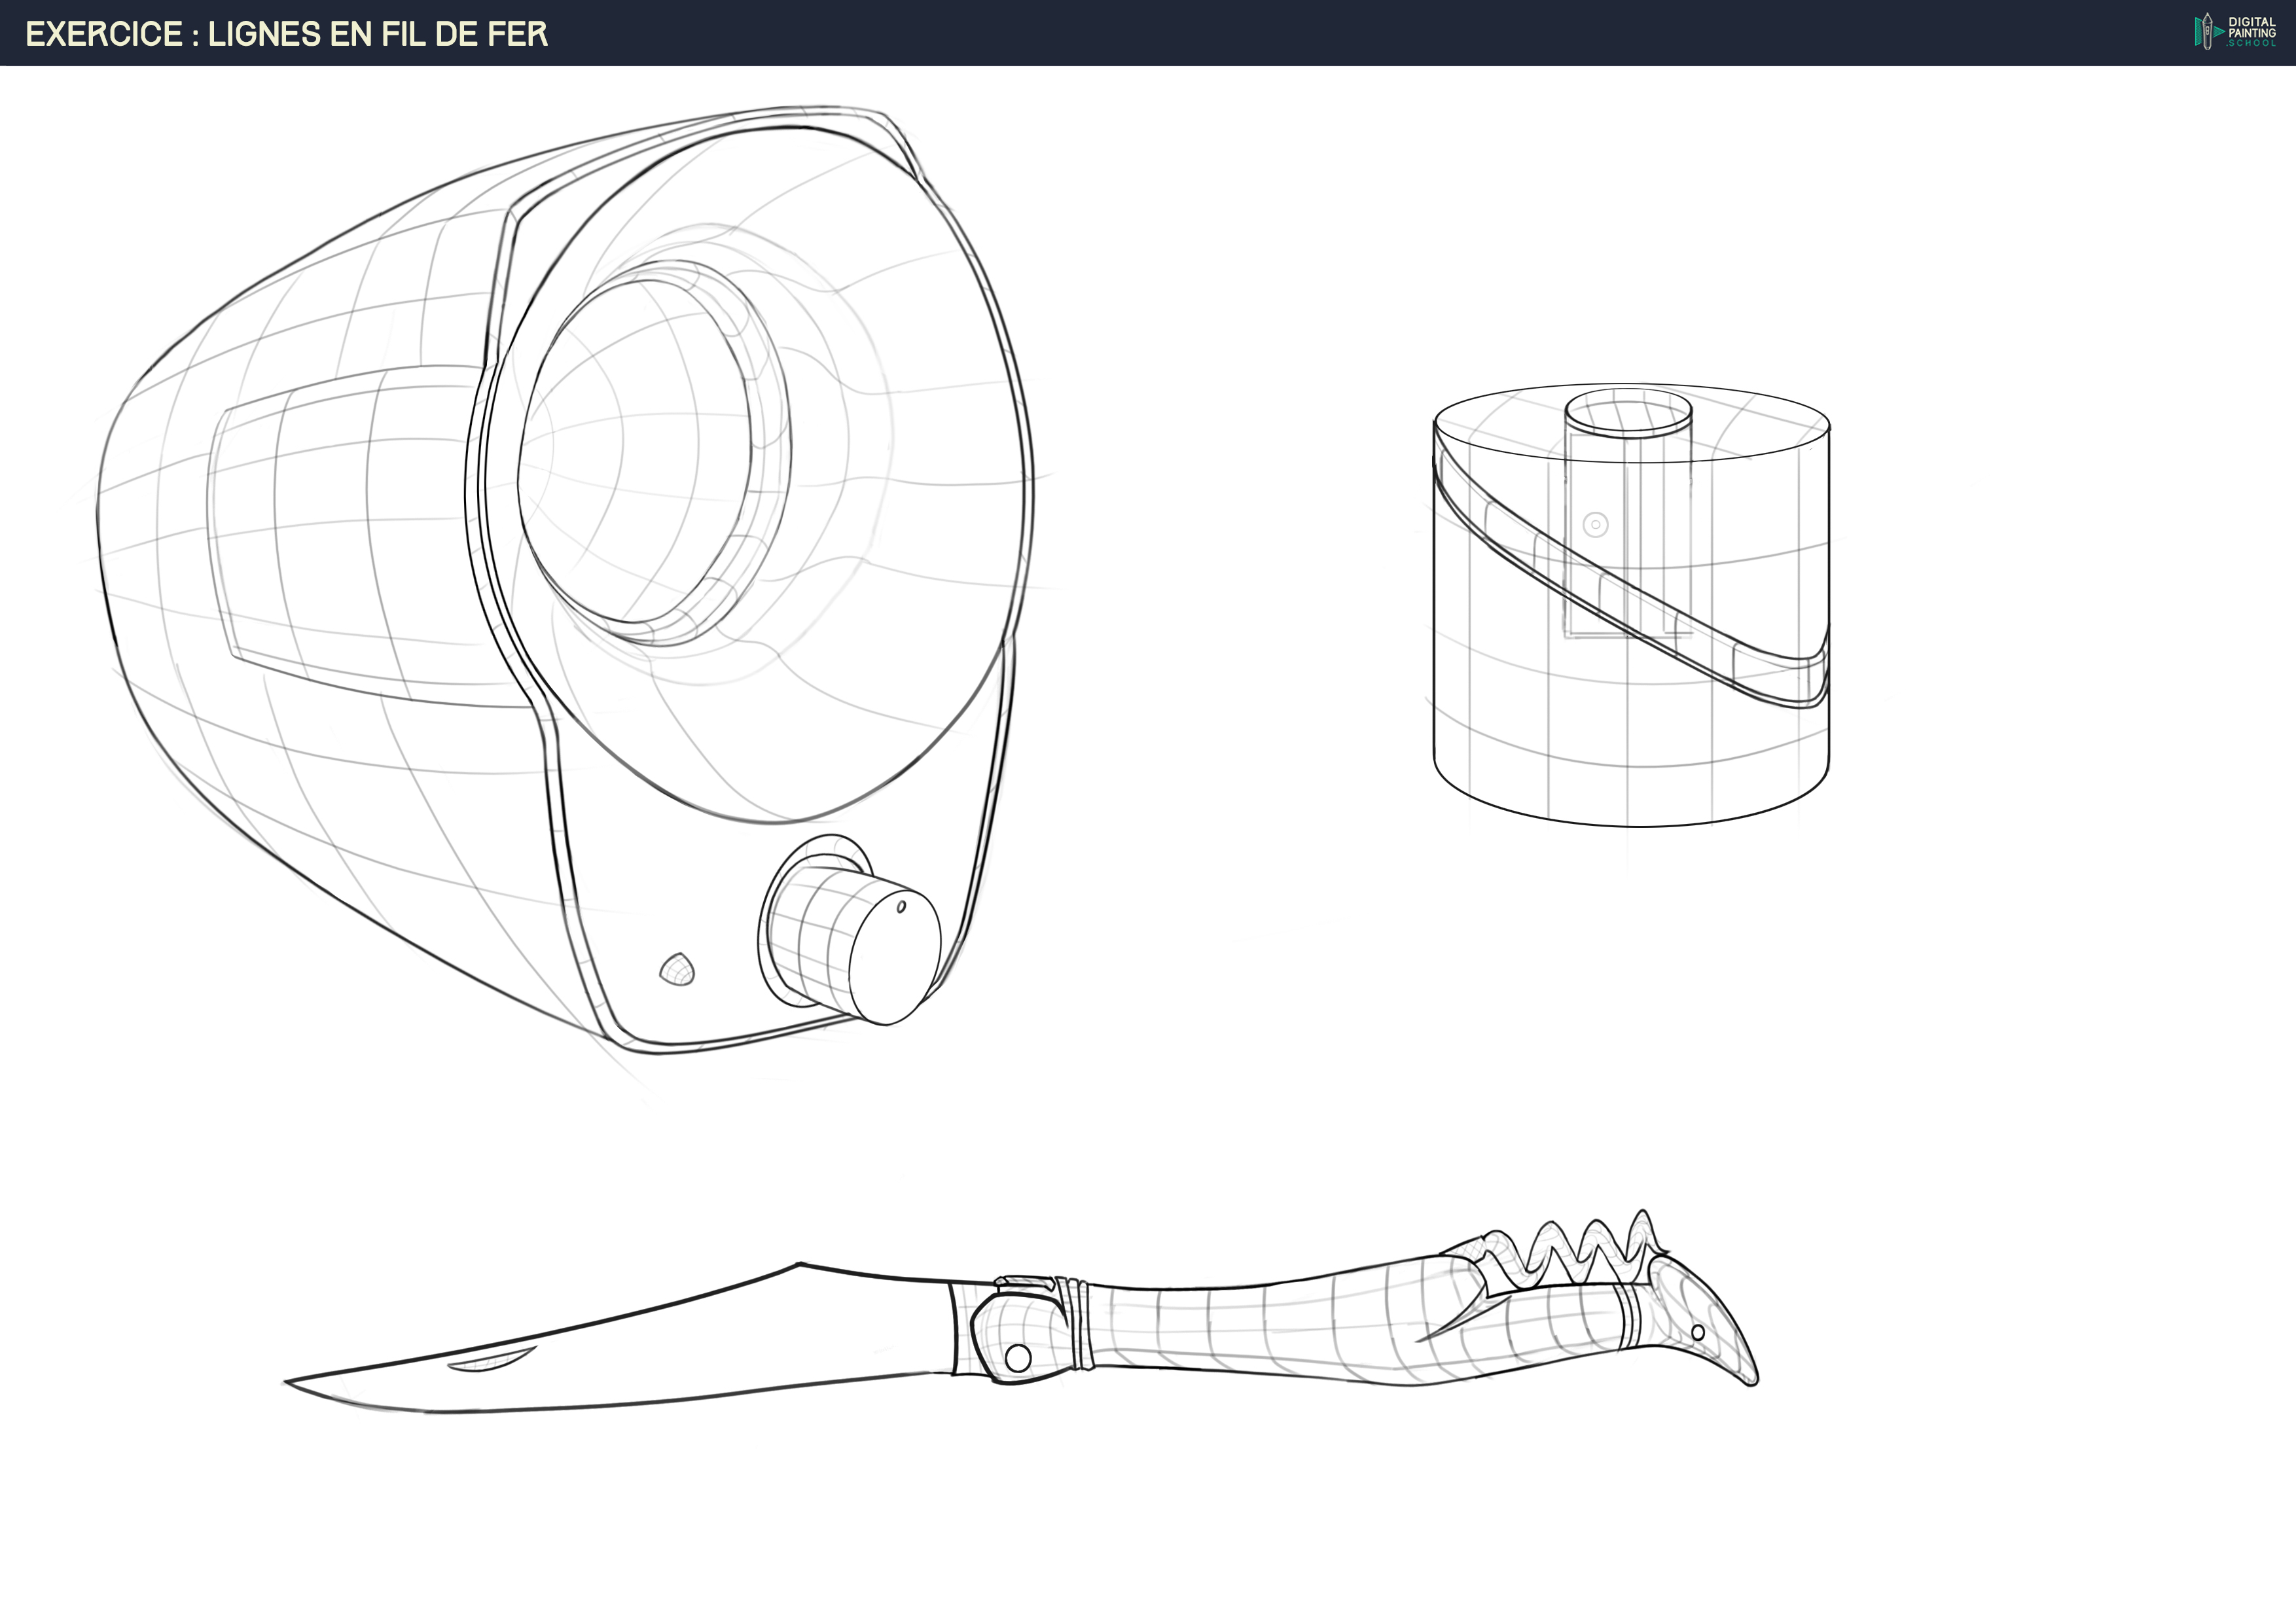The height and width of the screenshot is (1623, 2296).
Task: Click the 'EXERCICE : LIGNES EN FIL DE FER' title
Action: (x=286, y=34)
